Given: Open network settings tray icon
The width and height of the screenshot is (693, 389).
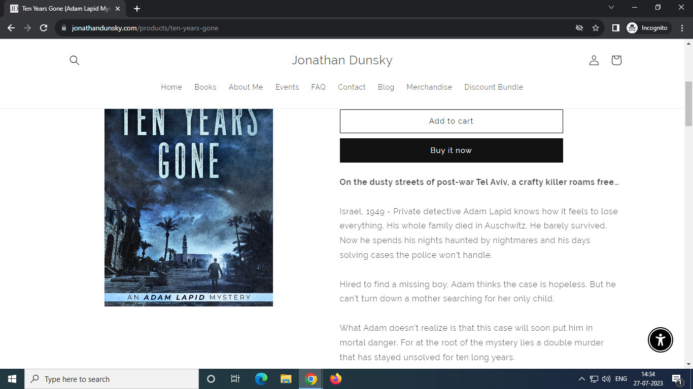Looking at the screenshot, I should click(x=594, y=379).
